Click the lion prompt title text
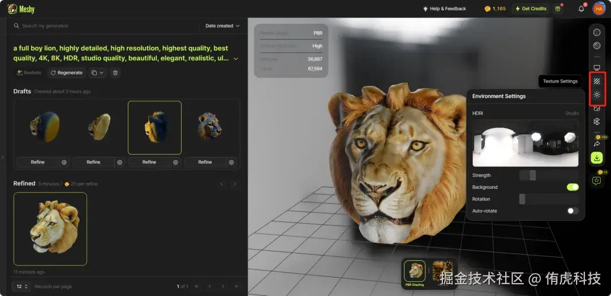 121,53
